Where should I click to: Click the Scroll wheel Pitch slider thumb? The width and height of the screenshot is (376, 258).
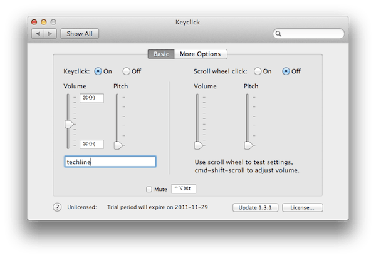[x=248, y=145]
